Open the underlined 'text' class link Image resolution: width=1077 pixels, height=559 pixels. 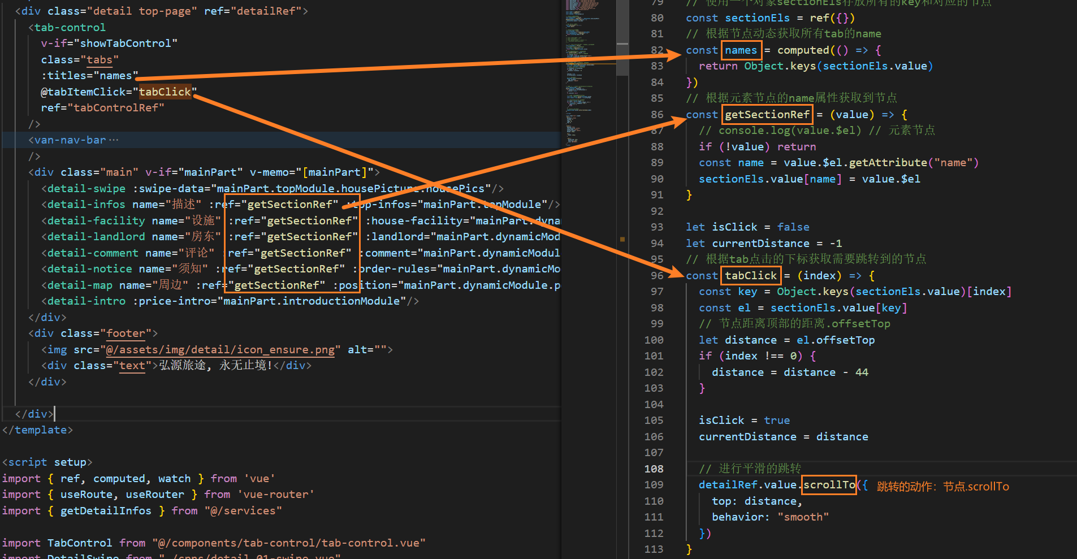(x=132, y=365)
